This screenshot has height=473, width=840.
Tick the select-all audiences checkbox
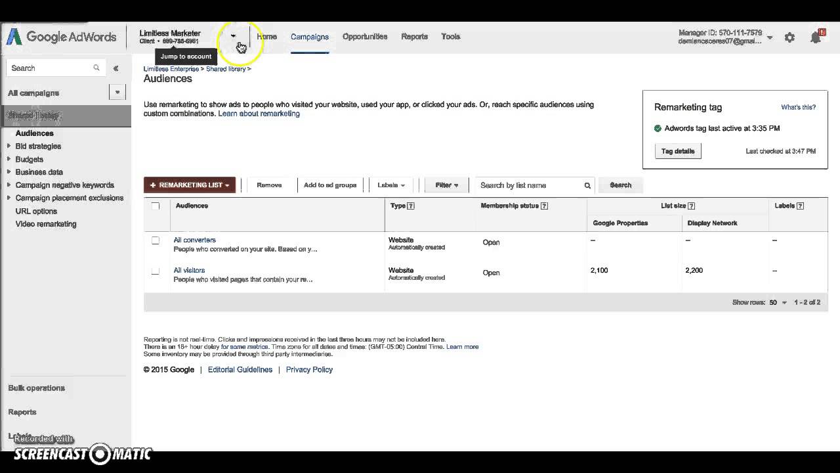point(156,206)
